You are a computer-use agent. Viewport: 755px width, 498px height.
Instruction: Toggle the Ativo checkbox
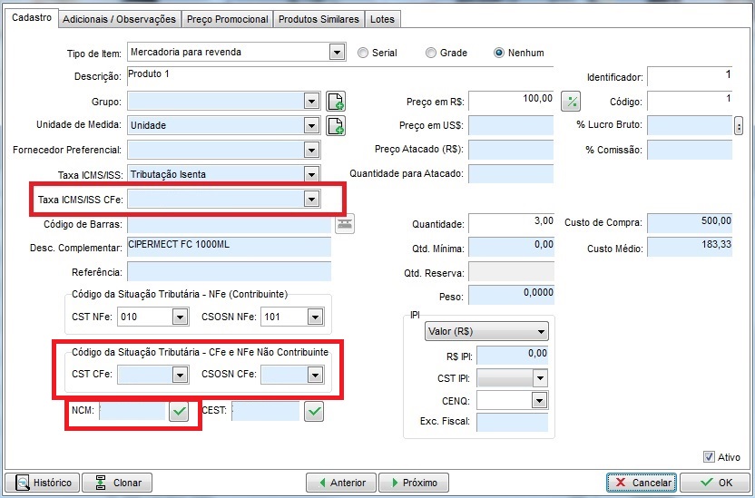[709, 457]
